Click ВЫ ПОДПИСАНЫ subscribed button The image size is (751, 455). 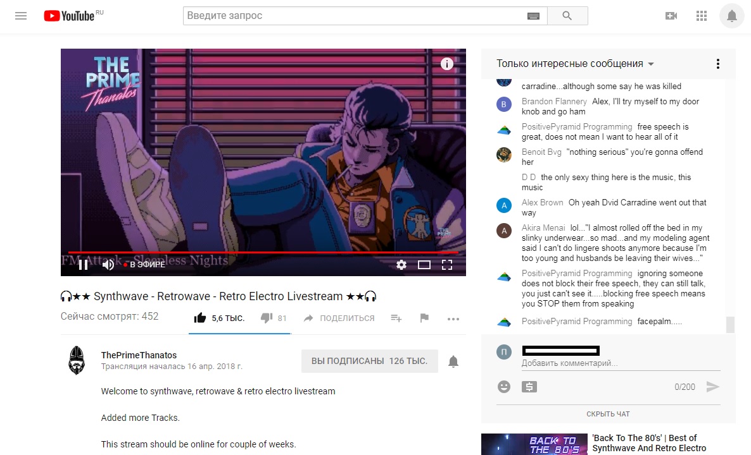pyautogui.click(x=369, y=361)
